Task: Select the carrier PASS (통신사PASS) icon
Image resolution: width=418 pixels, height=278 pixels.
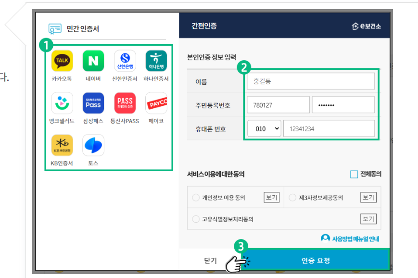Action: coord(125,103)
